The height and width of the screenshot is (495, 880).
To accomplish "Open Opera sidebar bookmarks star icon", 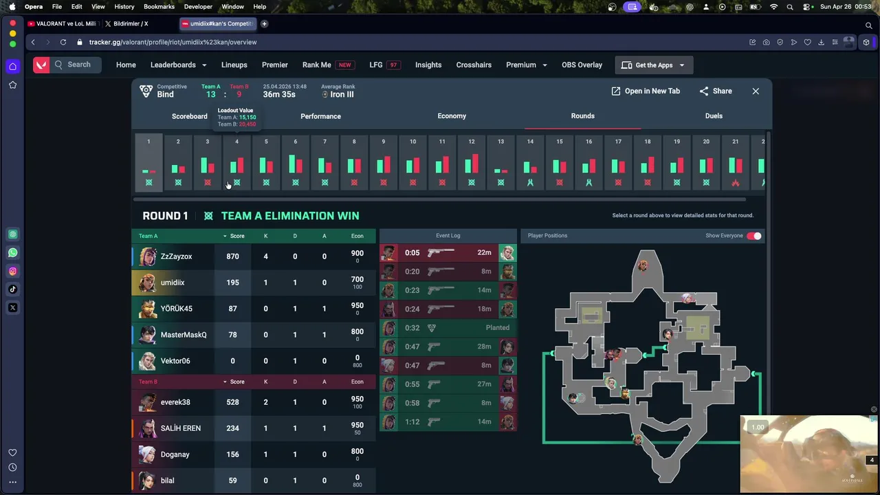I will pyautogui.click(x=12, y=85).
